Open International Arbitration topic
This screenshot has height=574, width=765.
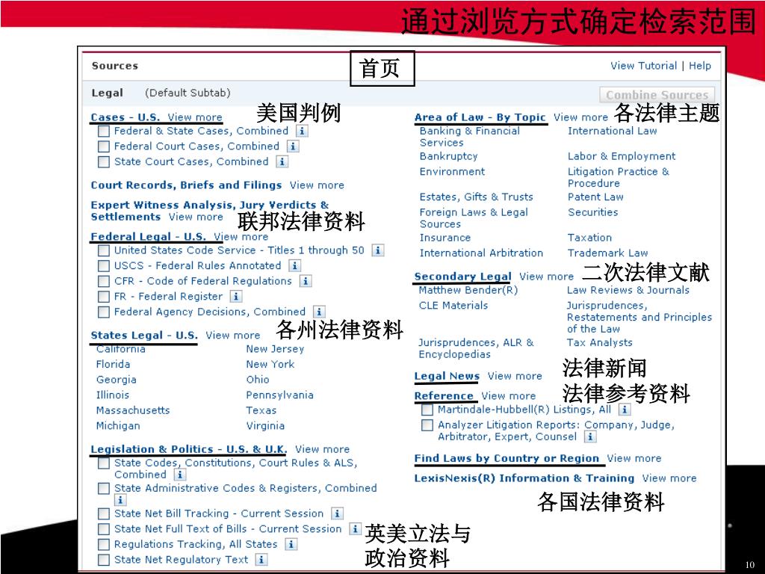[481, 253]
